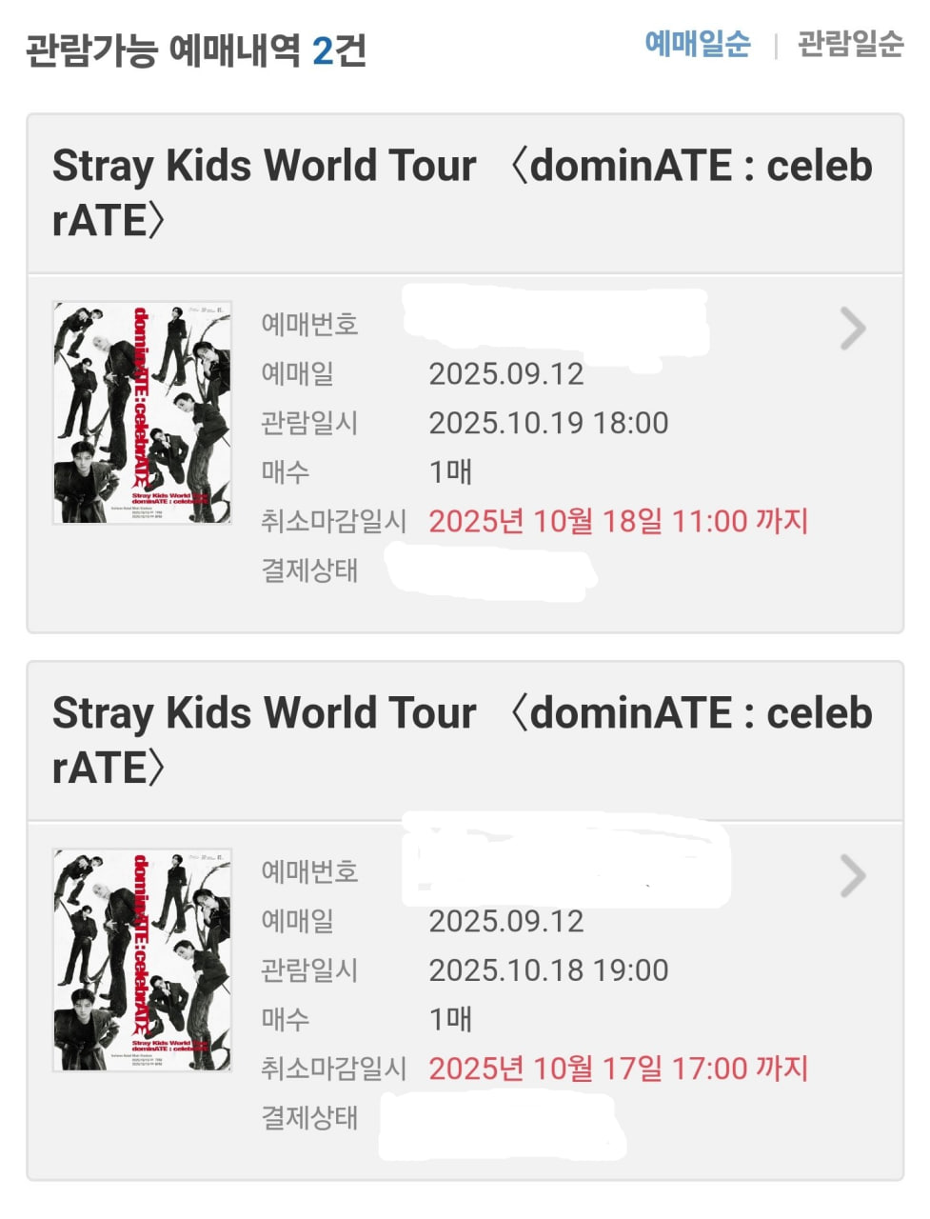The image size is (930, 1219).
Task: Select show time 2025.10.18 19:00
Action: tap(548, 970)
